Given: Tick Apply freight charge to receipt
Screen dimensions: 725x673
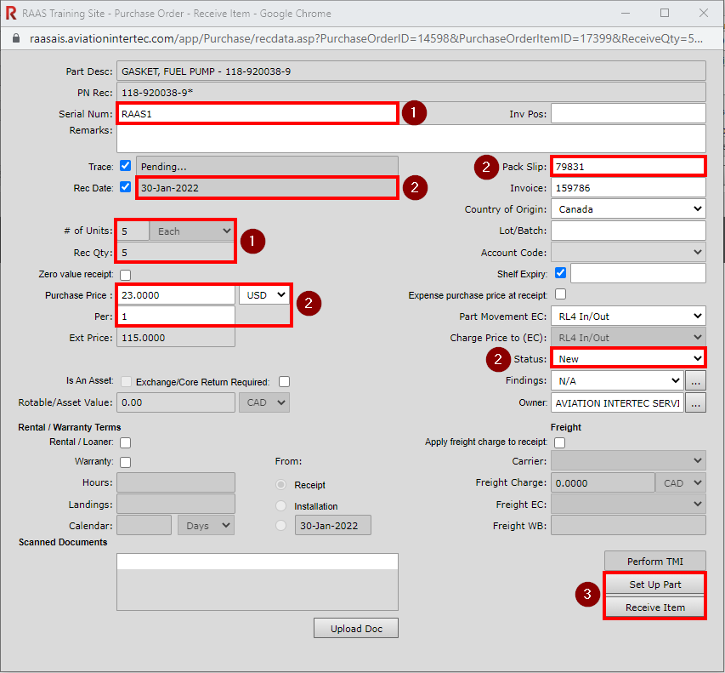Looking at the screenshot, I should (x=560, y=442).
